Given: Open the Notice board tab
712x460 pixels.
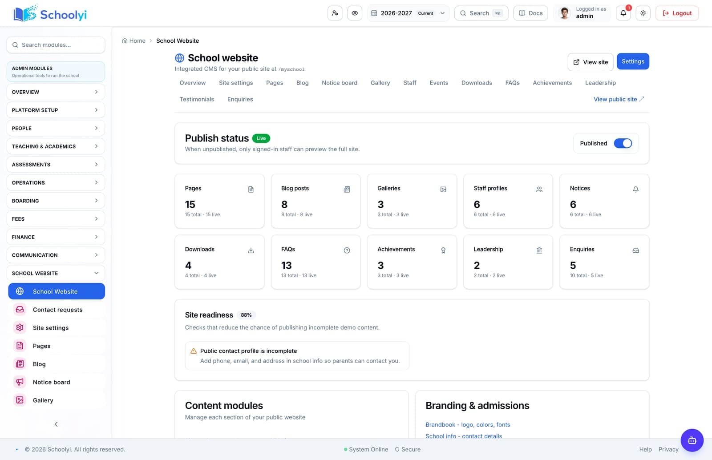Looking at the screenshot, I should 340,83.
